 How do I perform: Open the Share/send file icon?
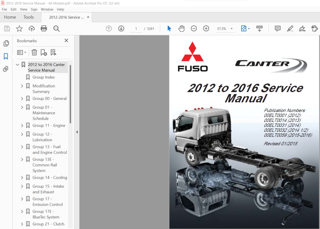[x=315, y=28]
